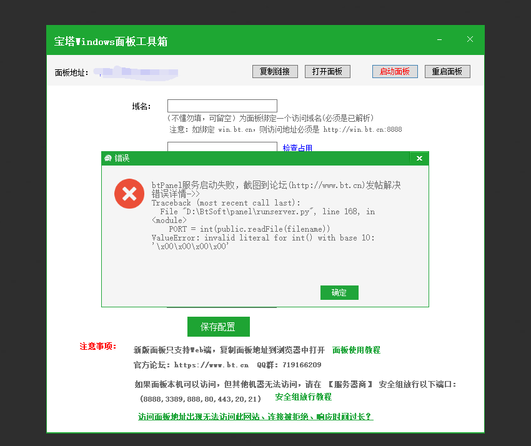
Task: Click the red error X icon
Action: click(x=129, y=194)
